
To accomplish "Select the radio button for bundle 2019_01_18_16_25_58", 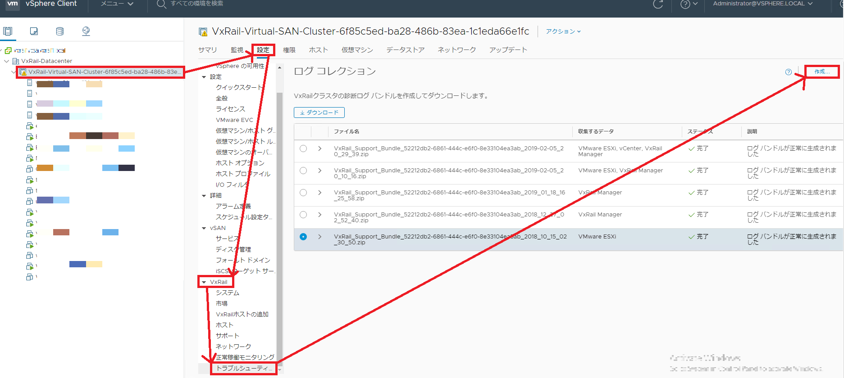I will click(x=303, y=193).
